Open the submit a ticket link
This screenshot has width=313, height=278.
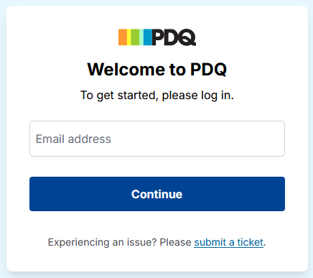point(228,242)
